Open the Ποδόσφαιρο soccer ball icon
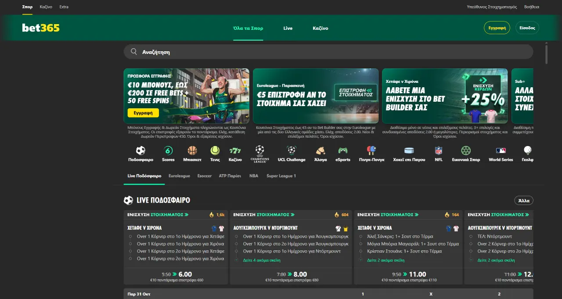The image size is (562, 299). click(x=140, y=151)
